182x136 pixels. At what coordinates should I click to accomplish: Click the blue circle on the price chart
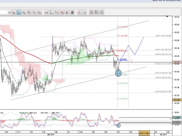[x=118, y=73]
